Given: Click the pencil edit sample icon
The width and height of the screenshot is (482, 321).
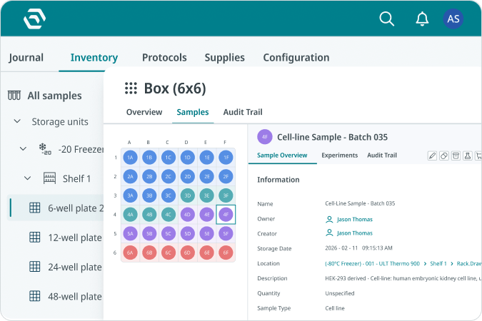Looking at the screenshot, I should pos(432,156).
